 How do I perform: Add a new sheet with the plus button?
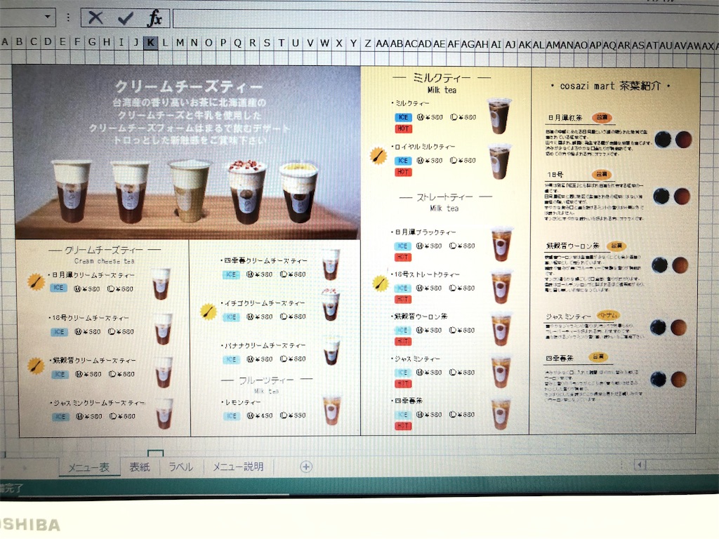pos(306,467)
